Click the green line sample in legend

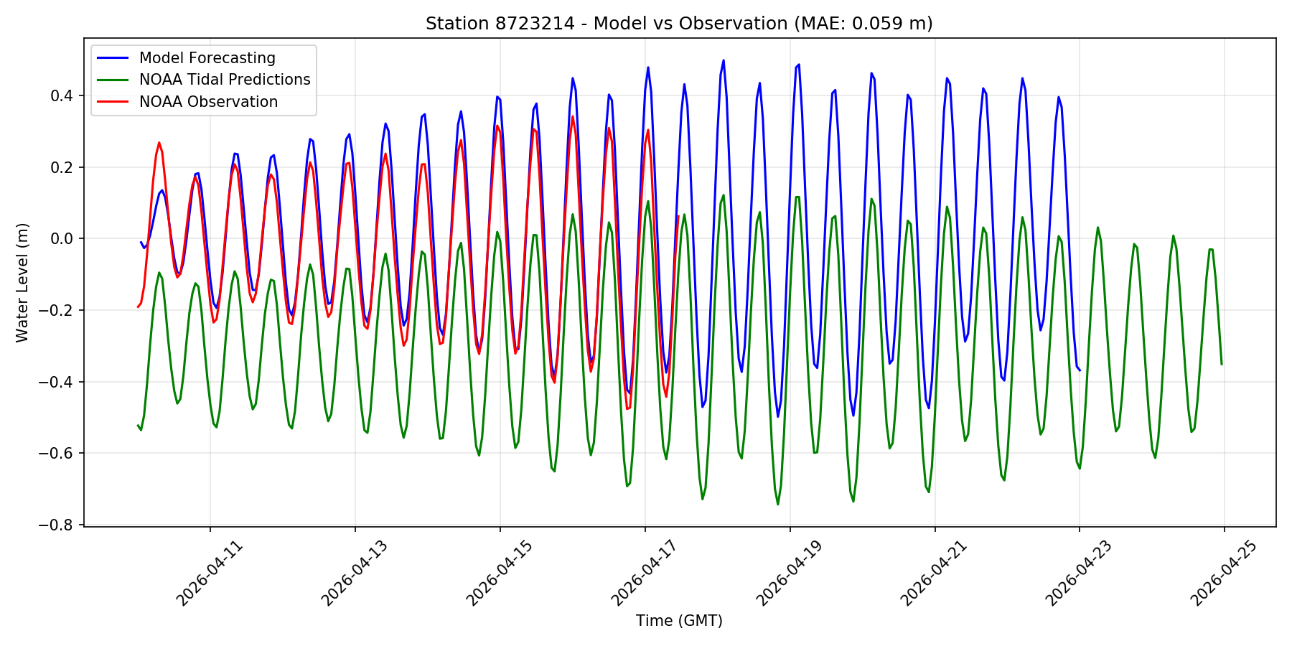(x=114, y=80)
